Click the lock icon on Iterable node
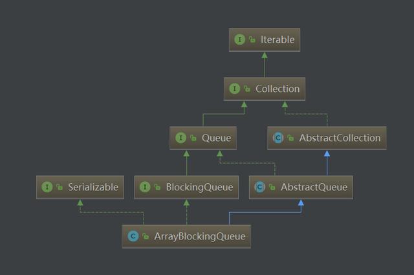Viewport: 414px width, 275px height. point(252,41)
